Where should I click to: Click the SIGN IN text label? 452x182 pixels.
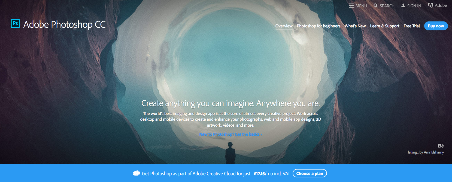(414, 6)
